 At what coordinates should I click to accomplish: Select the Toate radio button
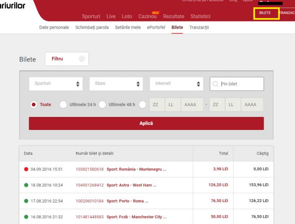click(x=34, y=104)
